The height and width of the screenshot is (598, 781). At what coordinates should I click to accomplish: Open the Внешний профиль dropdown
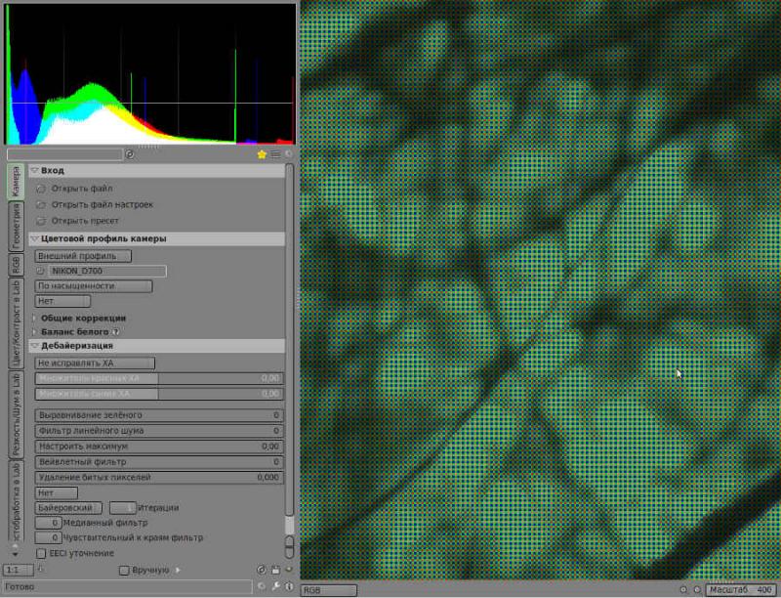tap(83, 256)
